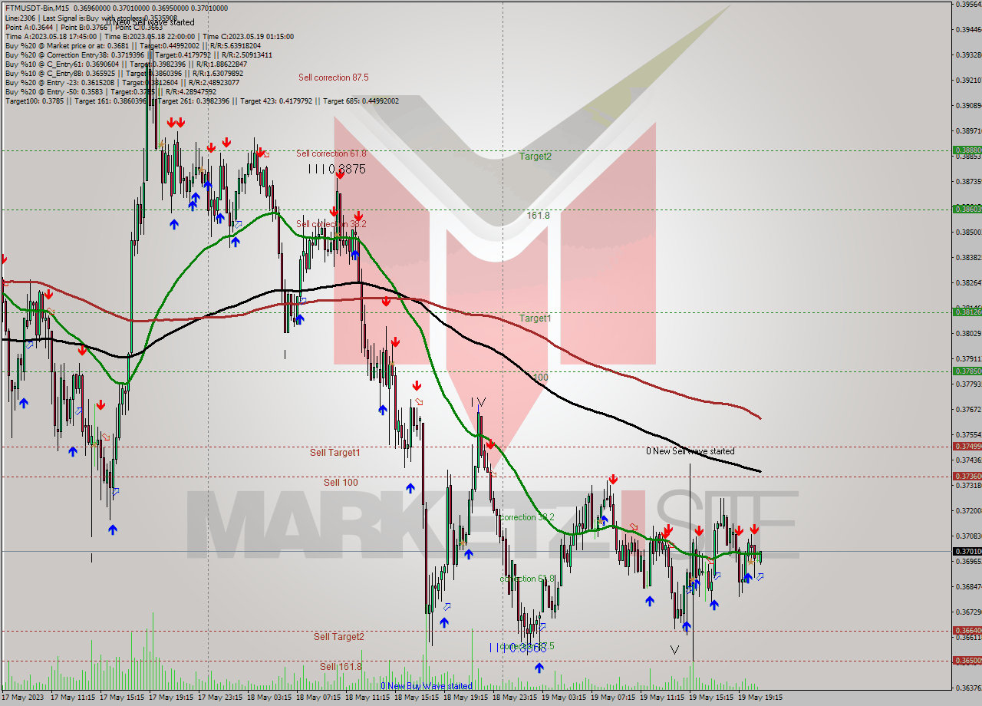This screenshot has width=982, height=706.
Task: Click the 'Point A:0.3644' info line
Action: tap(83, 27)
